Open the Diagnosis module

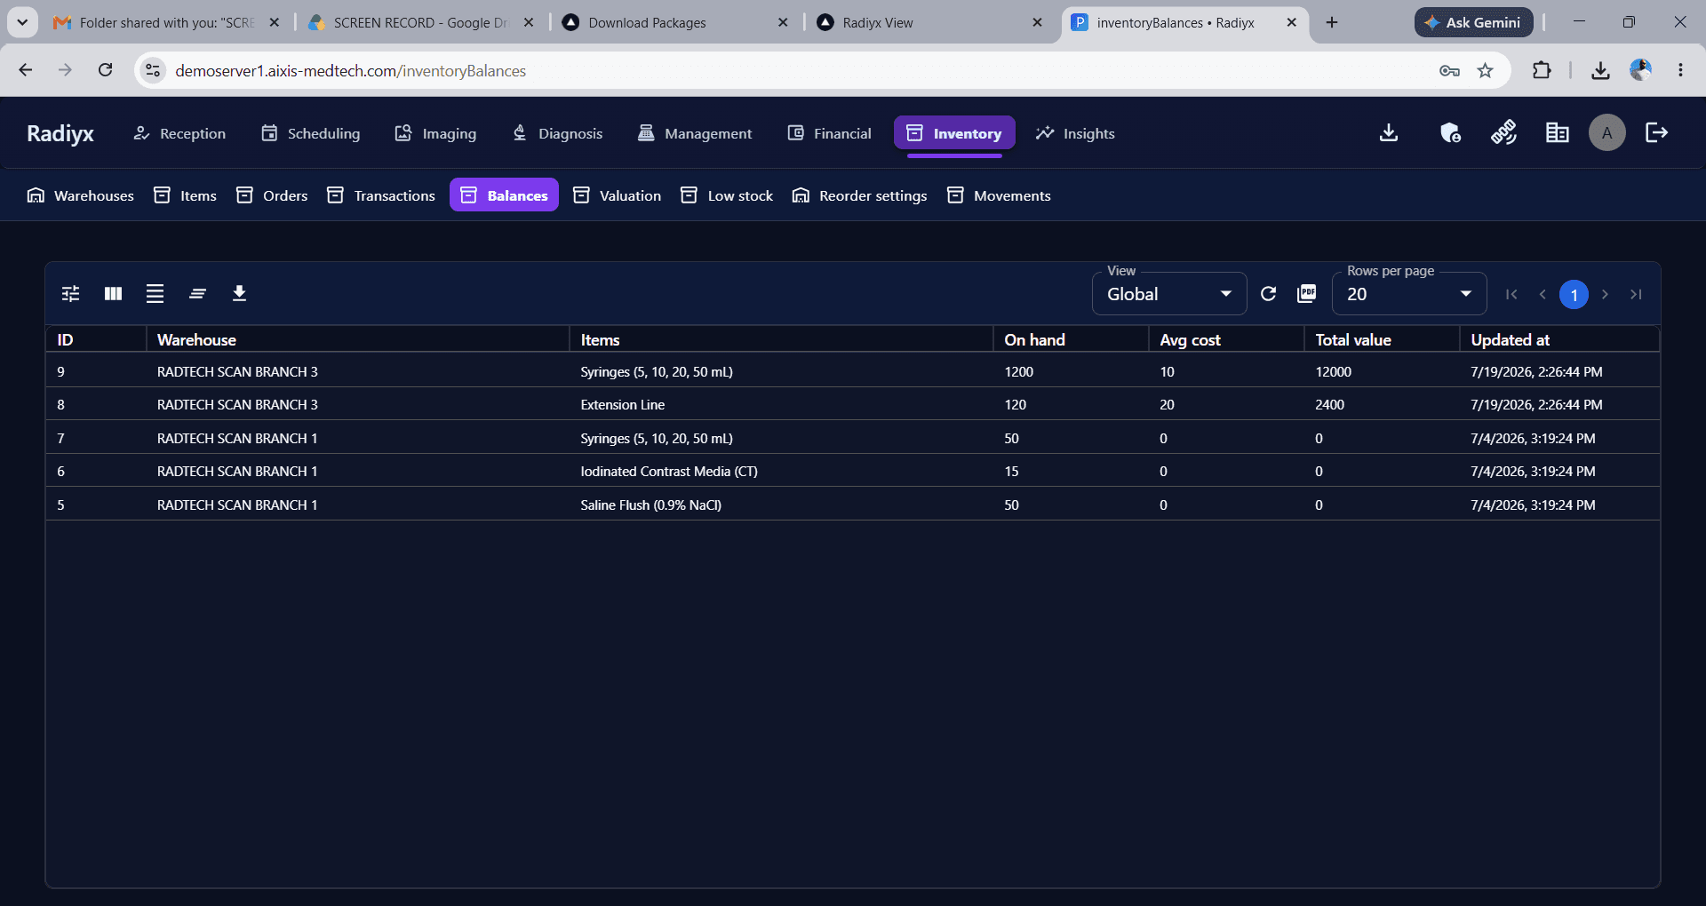click(x=558, y=133)
